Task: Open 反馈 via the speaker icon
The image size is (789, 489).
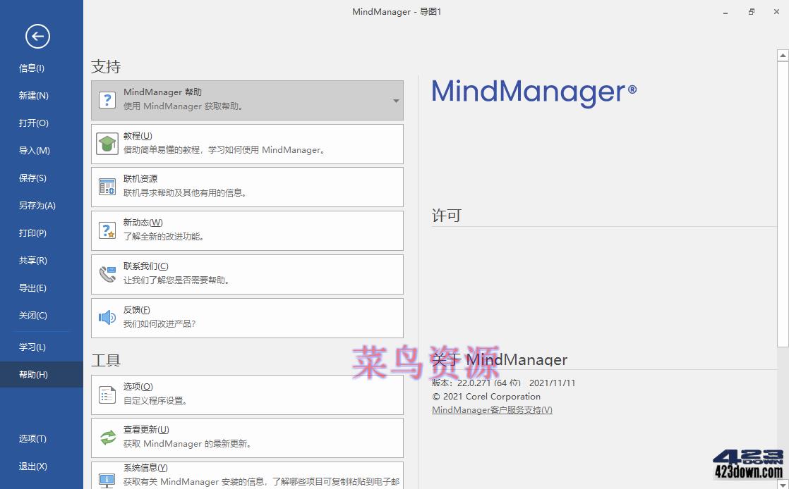Action: (107, 317)
